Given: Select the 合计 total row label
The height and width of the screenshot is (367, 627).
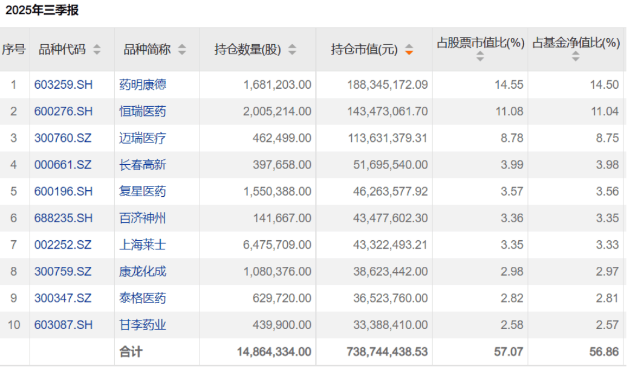Looking at the screenshot, I should 131,352.
